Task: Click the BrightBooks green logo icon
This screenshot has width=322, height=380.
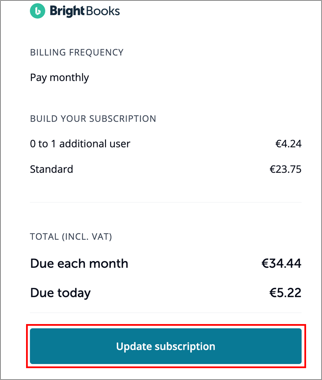Action: tap(38, 11)
